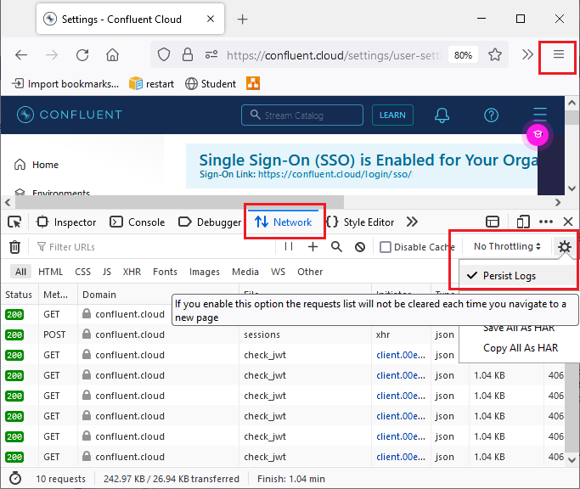Toggle Persist Logs option
This screenshot has width=580, height=489.
[x=517, y=276]
